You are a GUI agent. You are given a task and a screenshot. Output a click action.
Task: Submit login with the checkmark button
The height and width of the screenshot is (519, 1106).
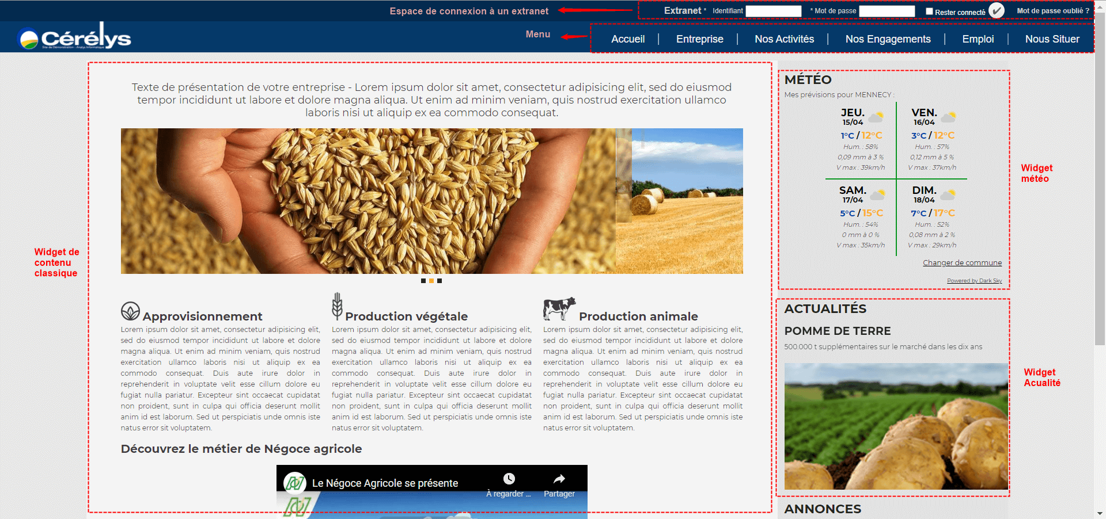tap(997, 11)
